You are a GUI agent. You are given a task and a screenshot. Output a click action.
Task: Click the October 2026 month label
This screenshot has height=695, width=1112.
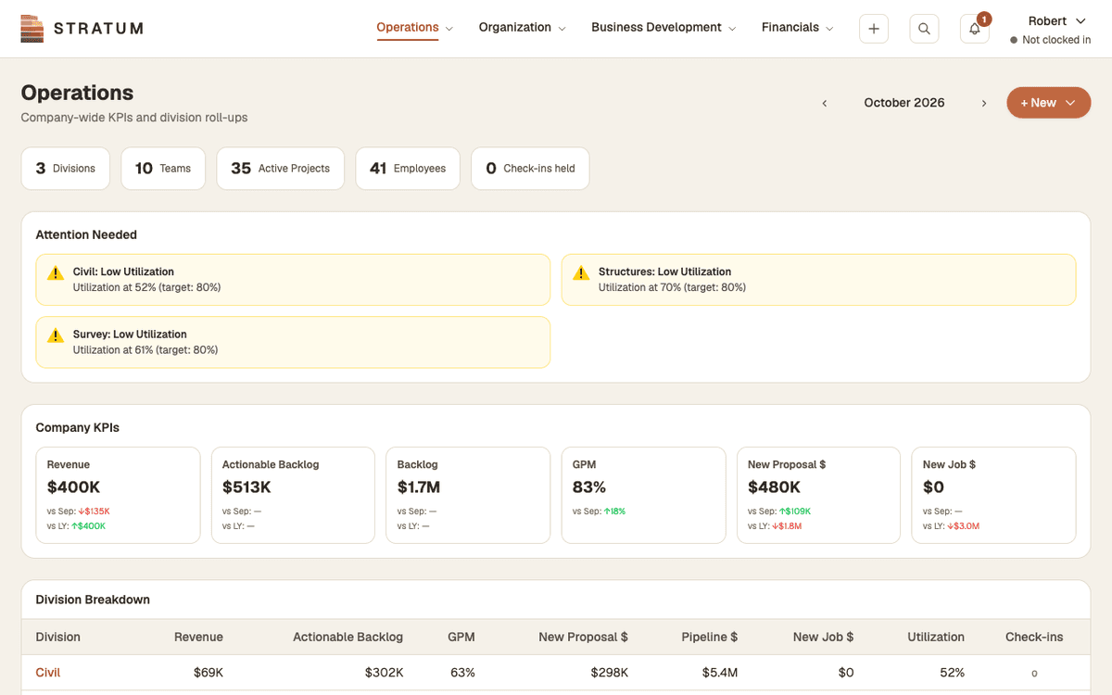904,103
